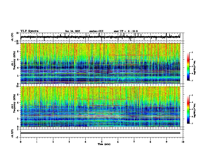This screenshot has width=206, height=159.
Task: Click the "station=OUI" header label
Action: coord(96,31)
